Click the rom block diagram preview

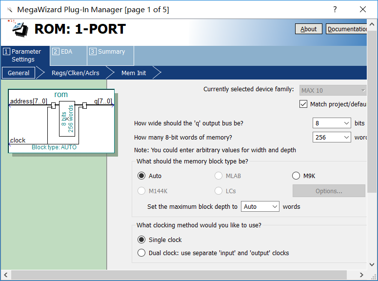(x=61, y=121)
